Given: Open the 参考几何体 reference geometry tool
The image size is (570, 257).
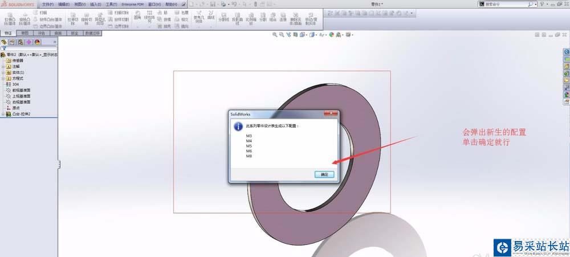Looking at the screenshot, I should pyautogui.click(x=199, y=18).
